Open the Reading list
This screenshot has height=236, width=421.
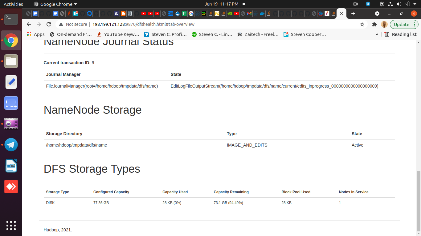(401, 34)
